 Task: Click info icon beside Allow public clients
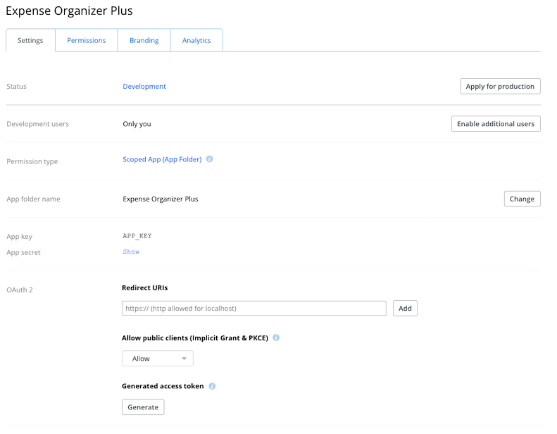(276, 337)
